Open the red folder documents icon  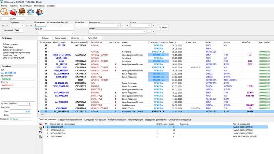tap(13, 12)
